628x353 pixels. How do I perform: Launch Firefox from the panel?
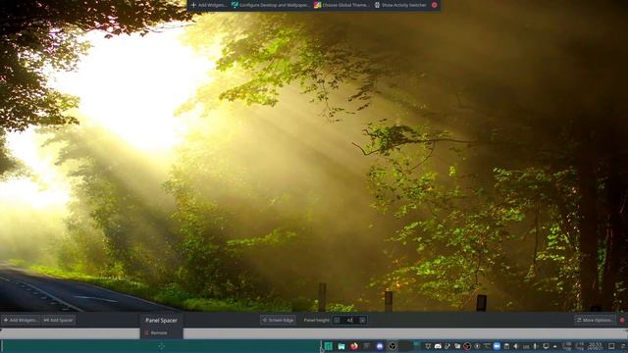tap(354, 346)
